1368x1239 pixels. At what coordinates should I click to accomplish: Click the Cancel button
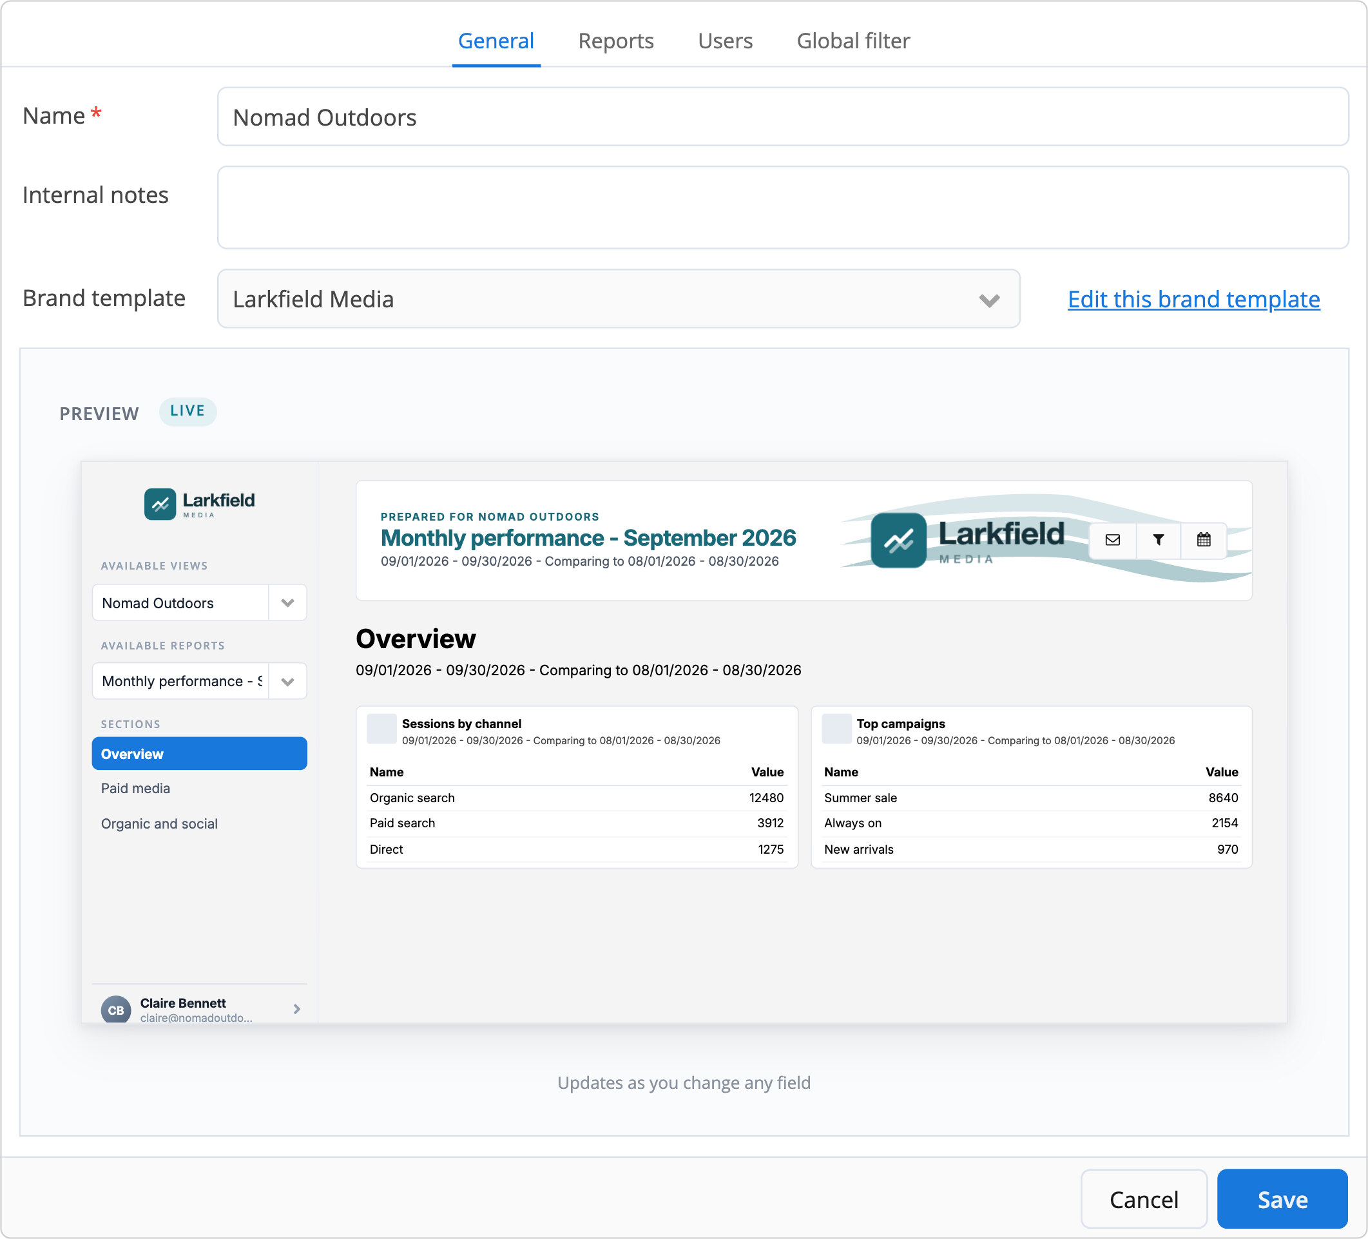pyautogui.click(x=1143, y=1199)
